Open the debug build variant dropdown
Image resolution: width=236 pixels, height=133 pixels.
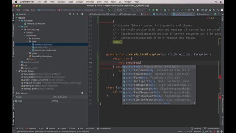pyautogui.click(x=69, y=101)
